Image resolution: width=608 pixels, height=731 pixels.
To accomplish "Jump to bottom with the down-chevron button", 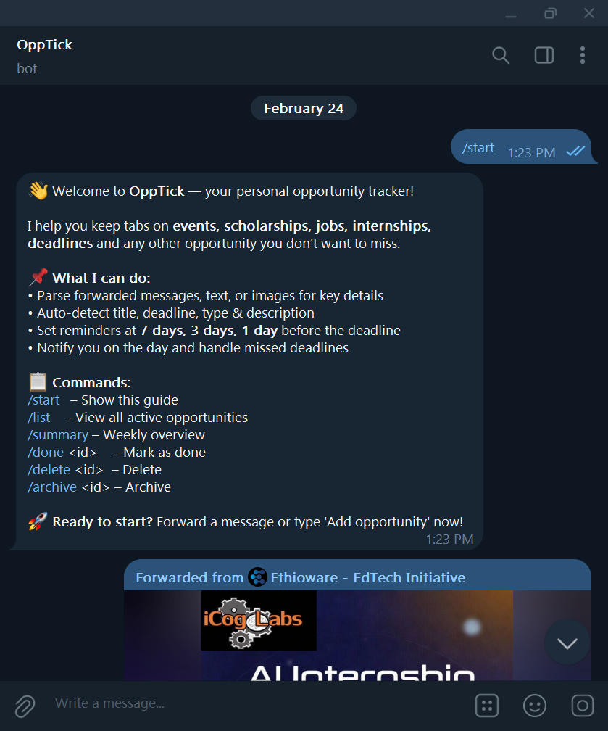I will pyautogui.click(x=567, y=643).
